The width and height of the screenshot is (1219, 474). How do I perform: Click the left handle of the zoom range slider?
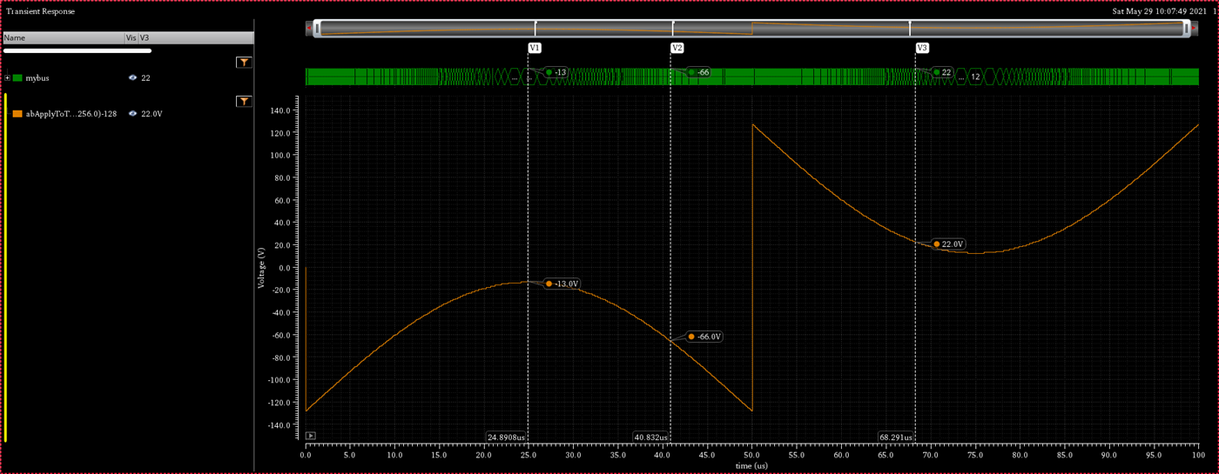[317, 29]
